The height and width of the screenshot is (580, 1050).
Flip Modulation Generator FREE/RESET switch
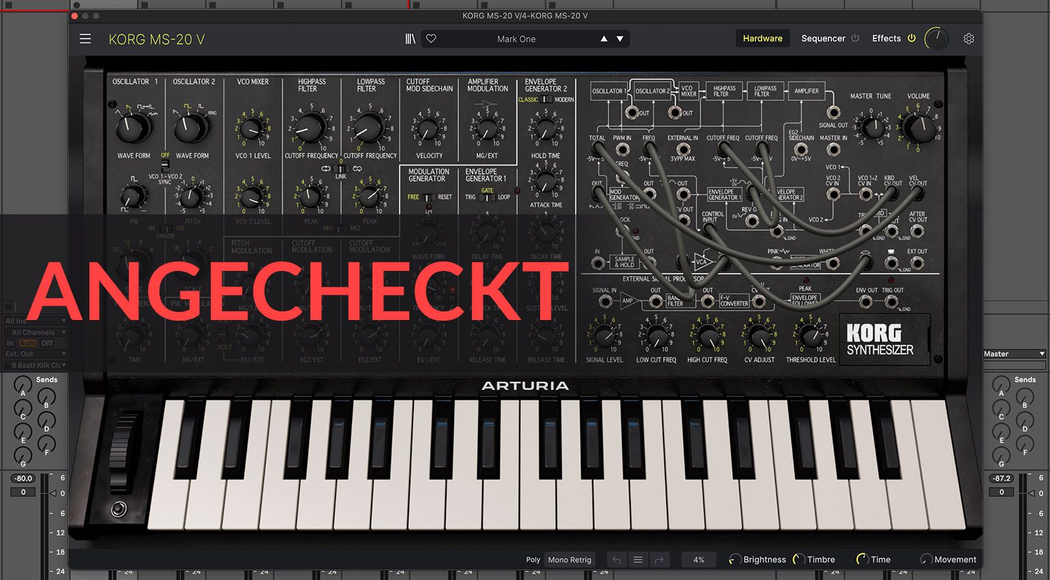[428, 197]
